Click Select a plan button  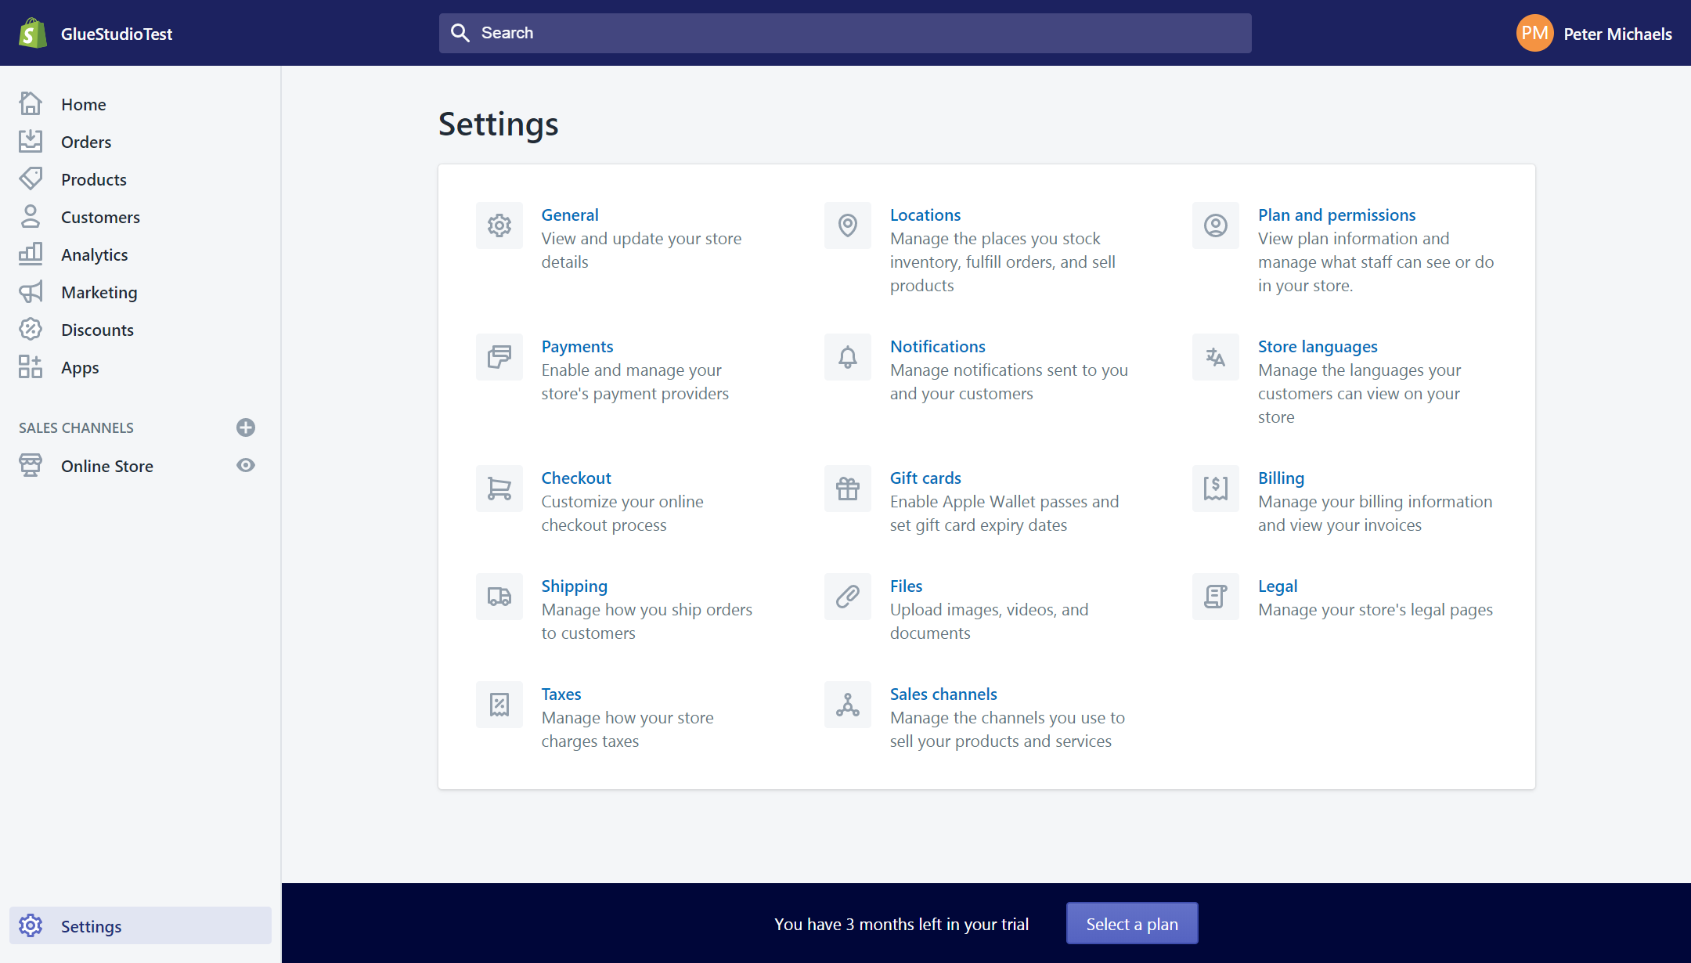[1131, 924]
